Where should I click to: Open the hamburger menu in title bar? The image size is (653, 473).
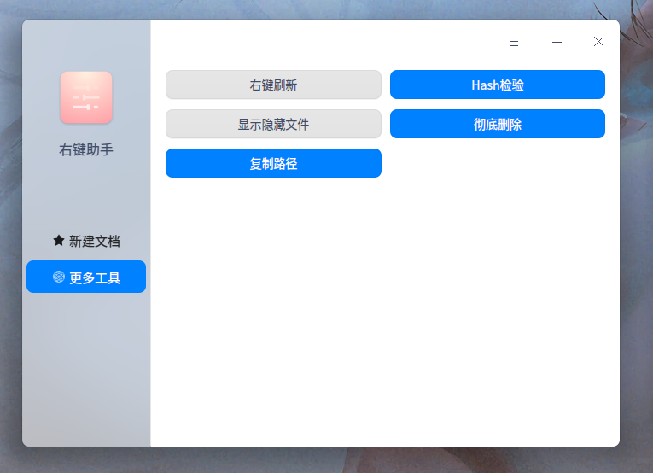coord(514,42)
